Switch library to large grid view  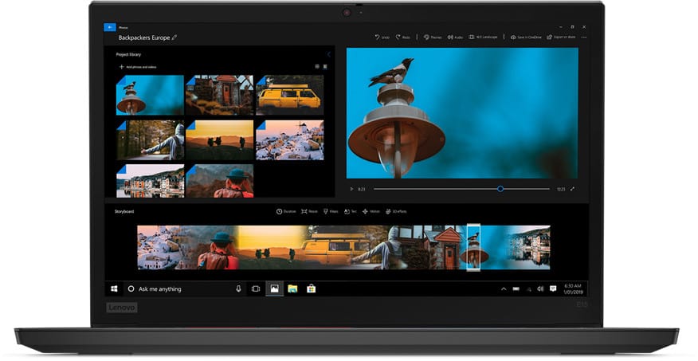325,67
